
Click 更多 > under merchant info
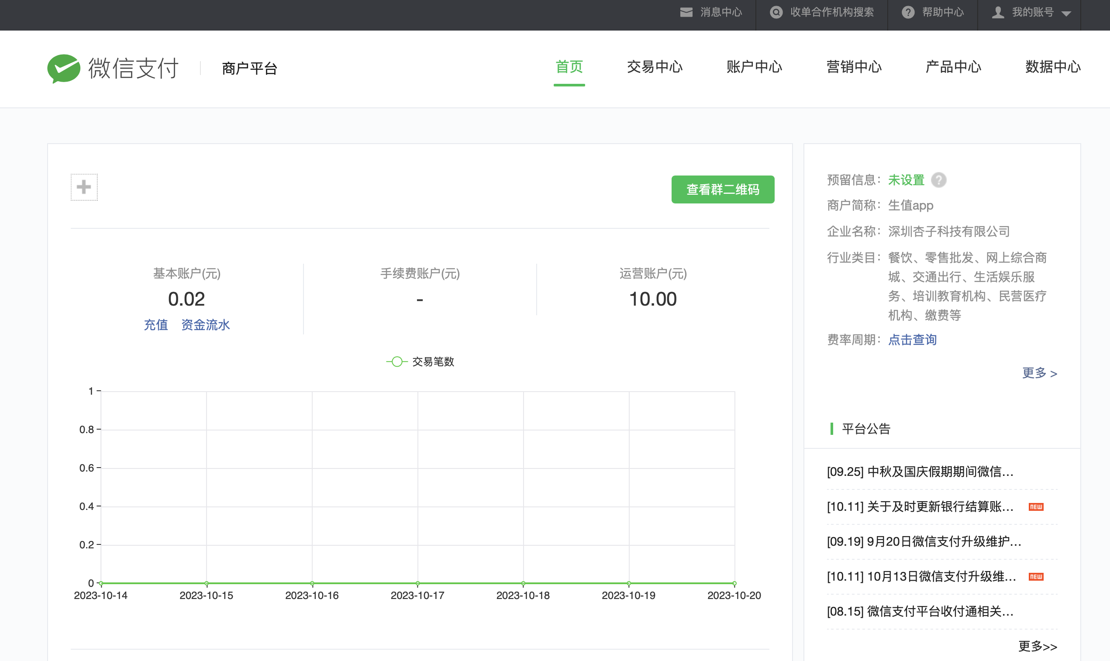(x=1040, y=373)
